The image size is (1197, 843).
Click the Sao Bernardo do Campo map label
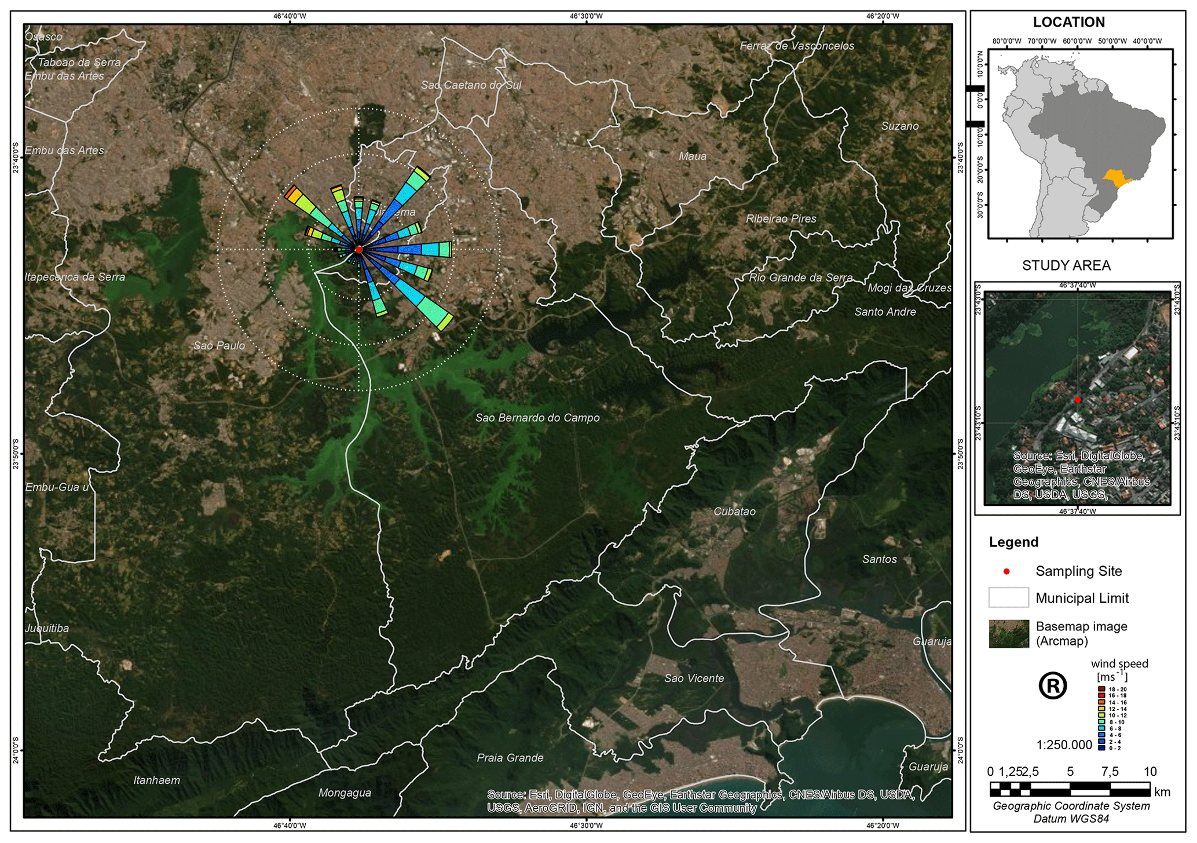tap(537, 418)
